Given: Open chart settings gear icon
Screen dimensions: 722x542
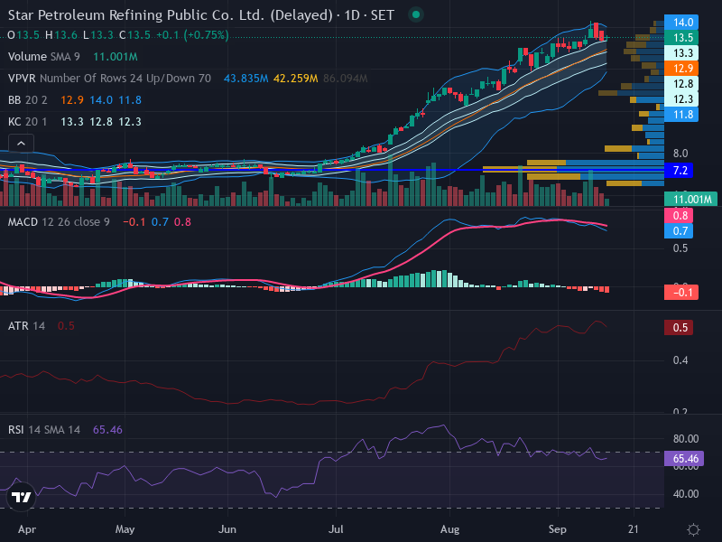Looking at the screenshot, I should 693,529.
